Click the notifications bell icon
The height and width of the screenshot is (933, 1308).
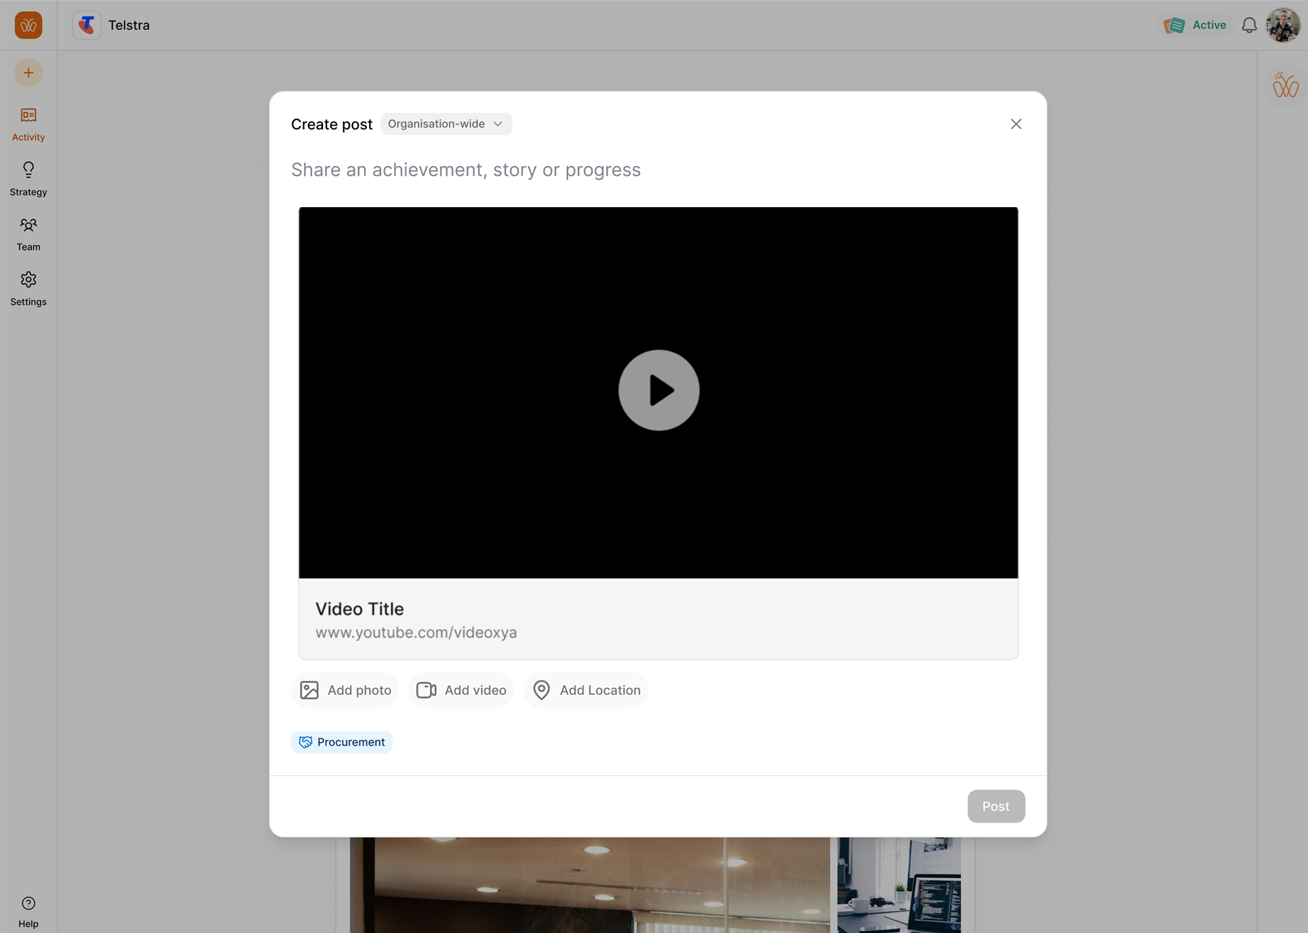coord(1249,25)
